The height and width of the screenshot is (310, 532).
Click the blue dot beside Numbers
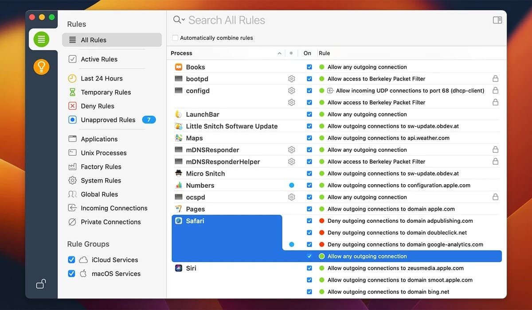291,185
